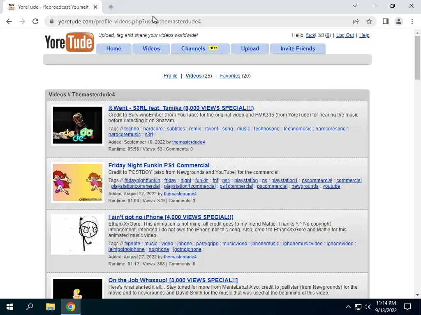Image resolution: width=421 pixels, height=315 pixels.
Task: Click the address bar URL field
Action: [199, 21]
